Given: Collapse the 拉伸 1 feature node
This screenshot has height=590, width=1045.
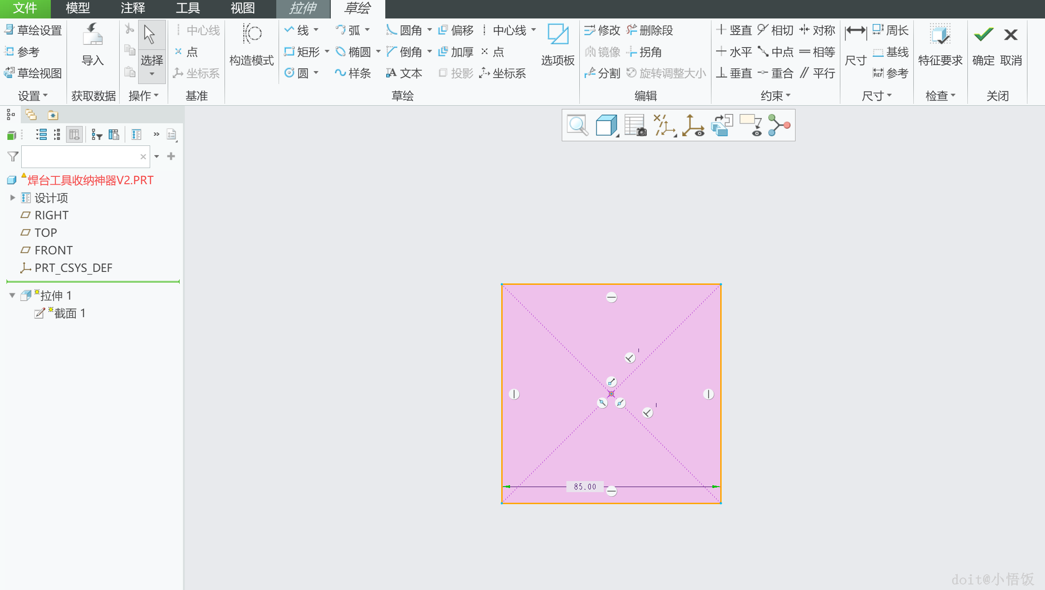Looking at the screenshot, I should click(x=12, y=295).
